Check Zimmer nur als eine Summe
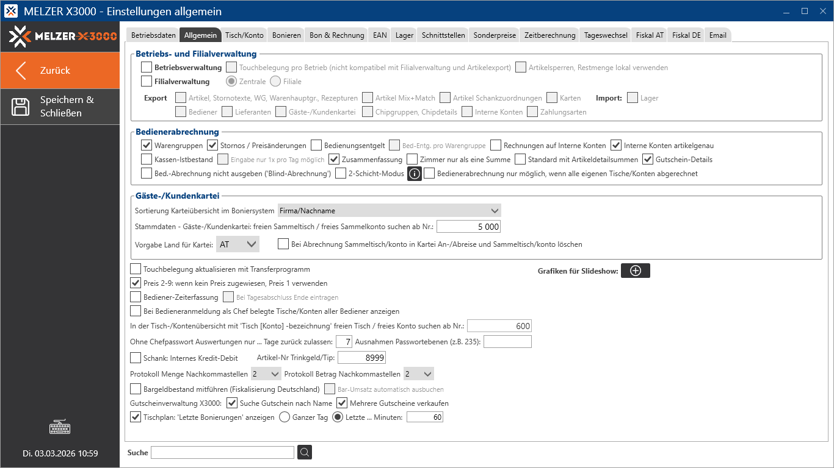This screenshot has height=468, width=834. point(412,159)
